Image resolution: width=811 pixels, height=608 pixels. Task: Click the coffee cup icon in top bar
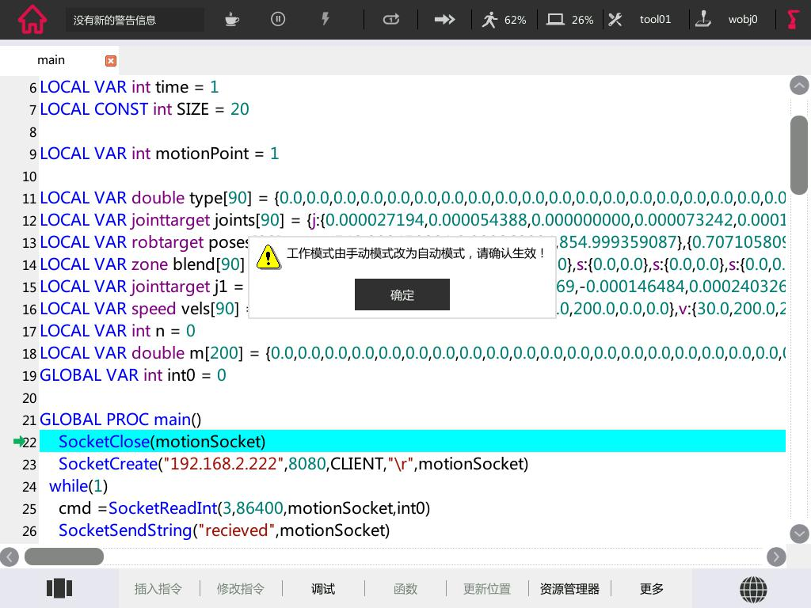(232, 20)
